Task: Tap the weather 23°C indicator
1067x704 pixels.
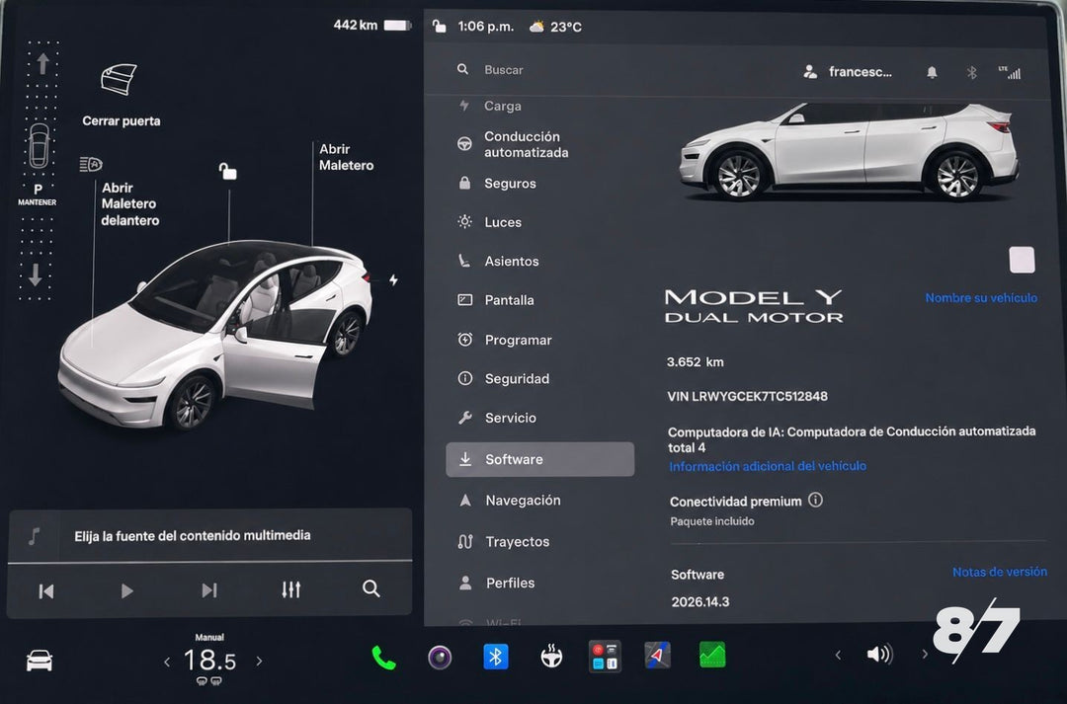Action: [x=556, y=28]
